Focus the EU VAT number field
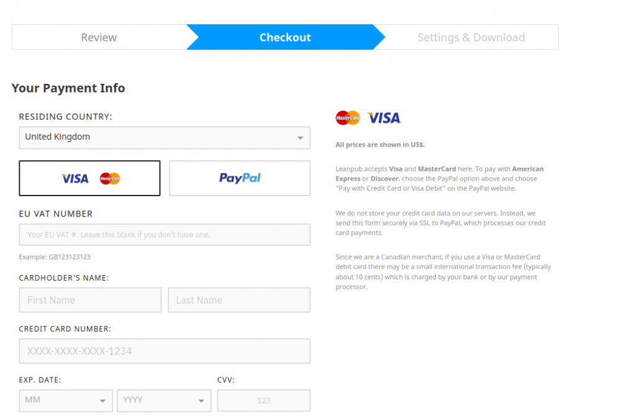The height and width of the screenshot is (419, 636). [x=165, y=235]
